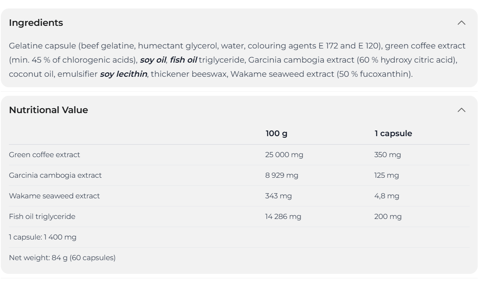Viewport: 487px width, 284px height.
Task: Click the bold "soy lecithin" allergen text
Action: pos(123,74)
